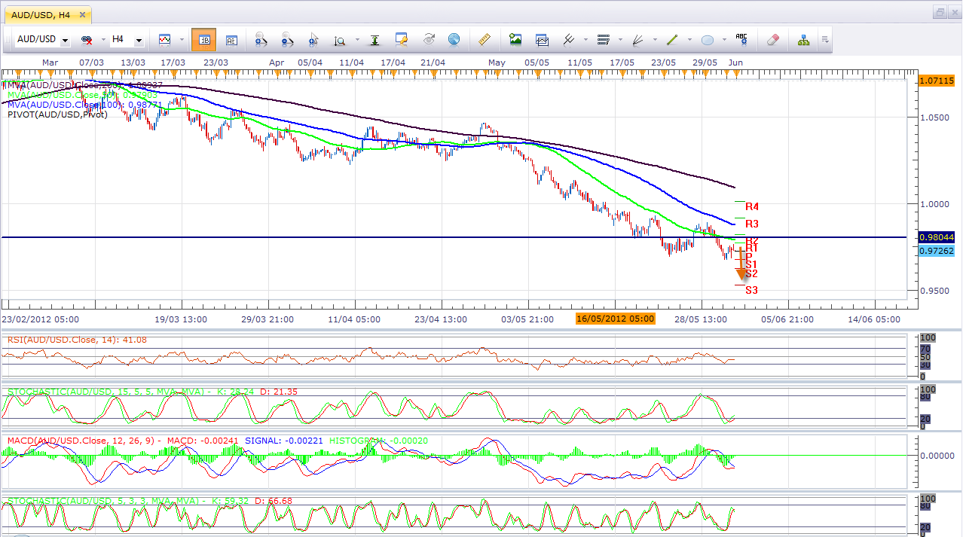Screen dimensions: 963x537
Task: Click the 0.98044 horizontal line price label
Action: (x=937, y=236)
